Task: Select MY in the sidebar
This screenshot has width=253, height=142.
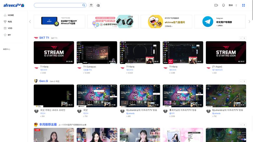Action: 9,35
